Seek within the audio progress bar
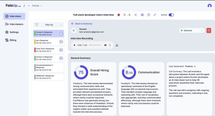 (x=95, y=45)
